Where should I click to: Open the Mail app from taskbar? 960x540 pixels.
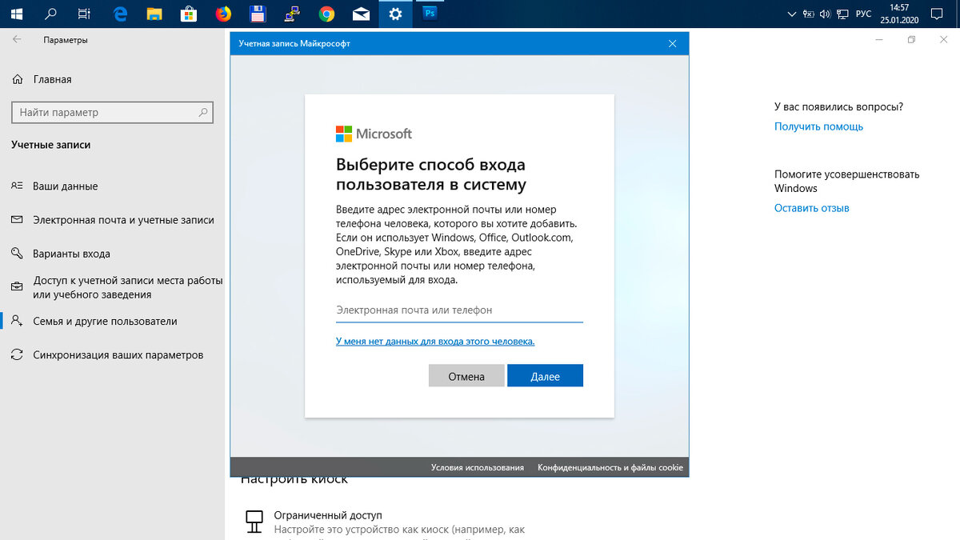pyautogui.click(x=361, y=14)
